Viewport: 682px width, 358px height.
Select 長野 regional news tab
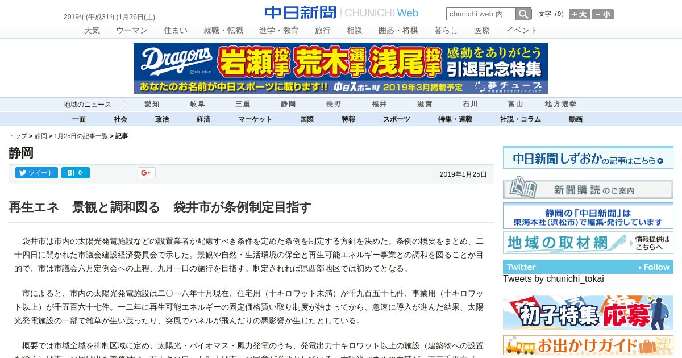334,104
